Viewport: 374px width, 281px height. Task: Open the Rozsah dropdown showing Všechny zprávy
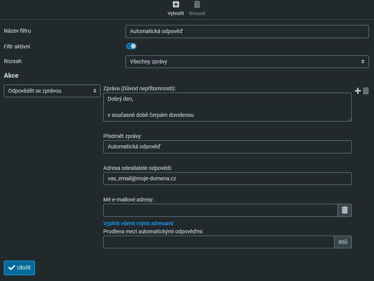tap(247, 62)
